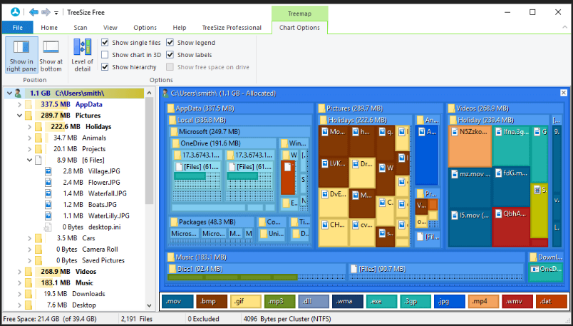573x326 pixels.
Task: Select Village.JPG image file icon
Action: tap(48, 171)
